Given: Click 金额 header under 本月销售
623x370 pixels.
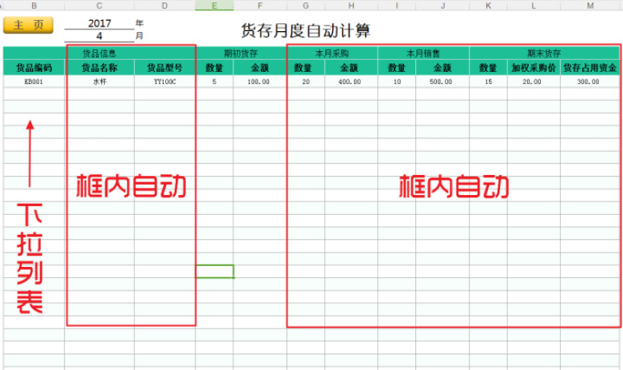Looking at the screenshot, I should click(442, 68).
